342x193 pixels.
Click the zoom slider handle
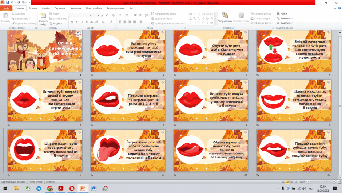pos(325,182)
